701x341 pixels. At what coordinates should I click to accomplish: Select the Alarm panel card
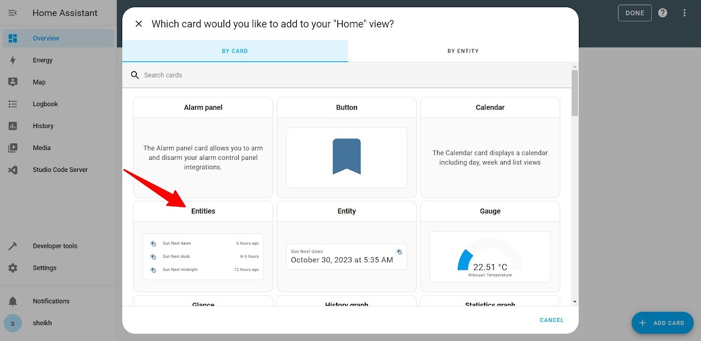click(203, 147)
